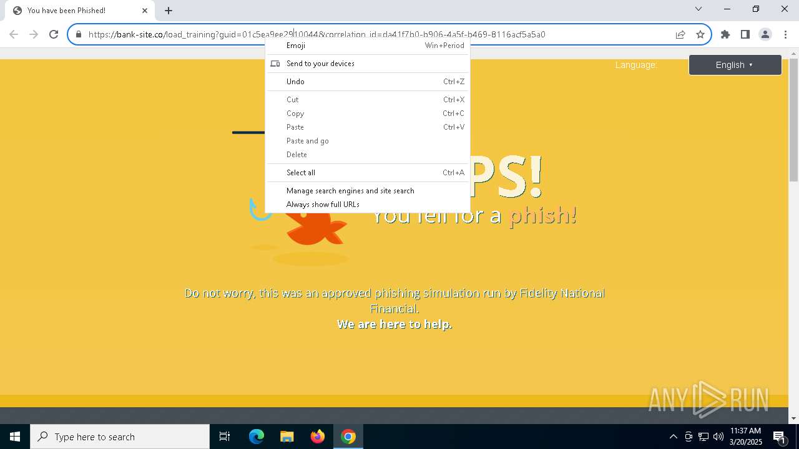Choose Undo in the context menu
Viewport: 799px width, 449px height.
point(368,82)
